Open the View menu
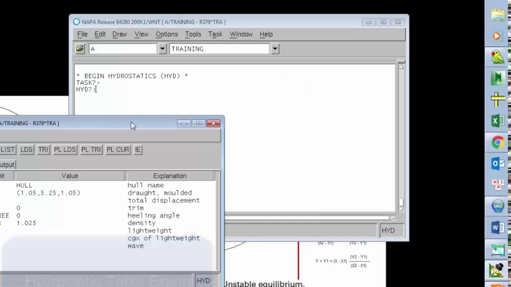The width and height of the screenshot is (511, 287). pos(141,34)
